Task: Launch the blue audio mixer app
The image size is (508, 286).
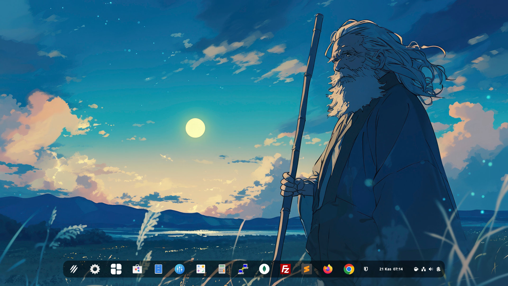Action: (x=180, y=269)
